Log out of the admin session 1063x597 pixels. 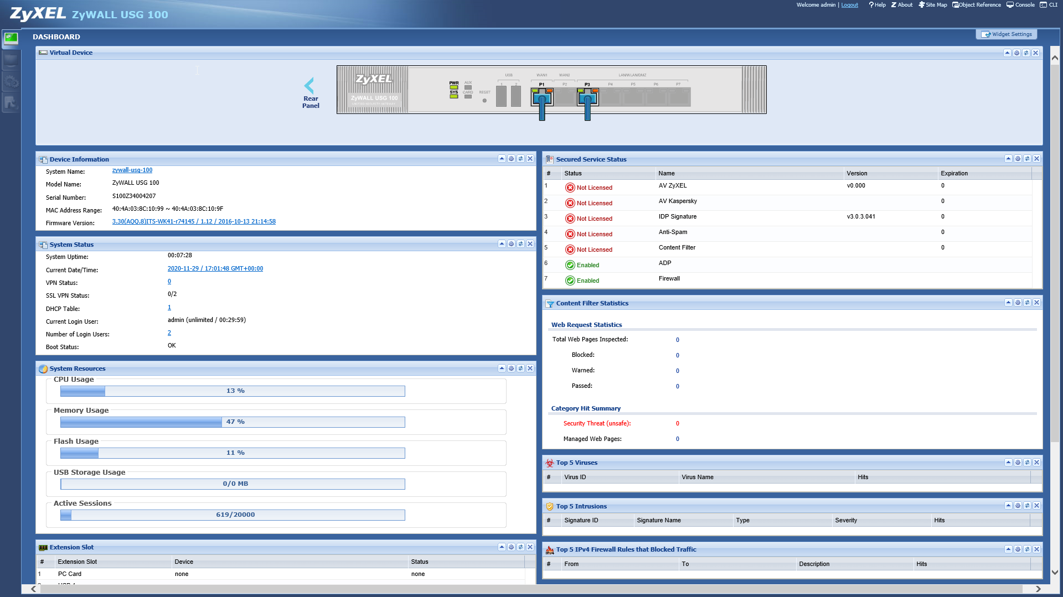pyautogui.click(x=850, y=5)
